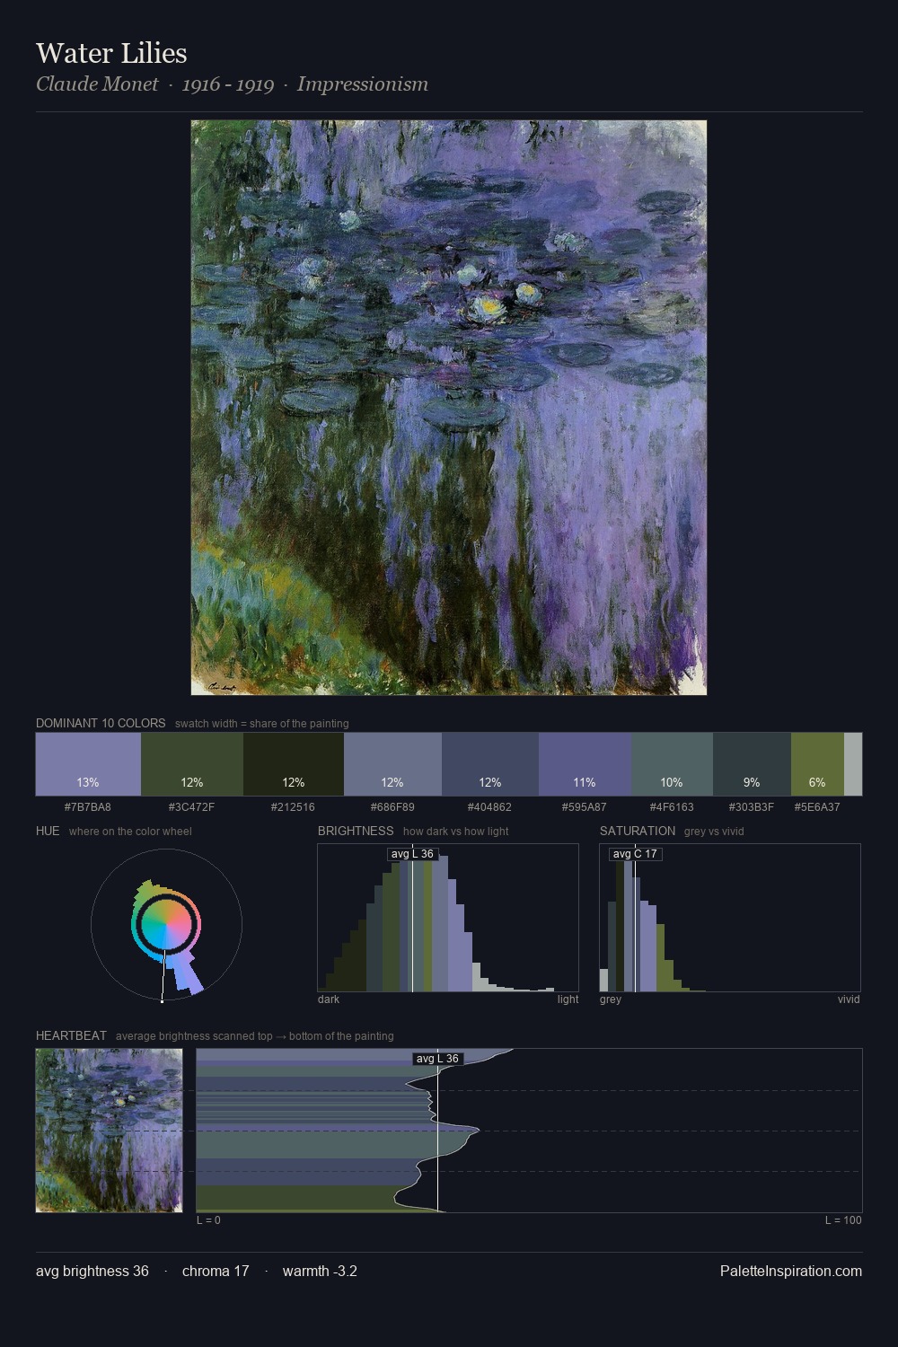Screen dimensions: 898x1347
Task: Click the 'L = 0' axis label
Action: point(208,1220)
